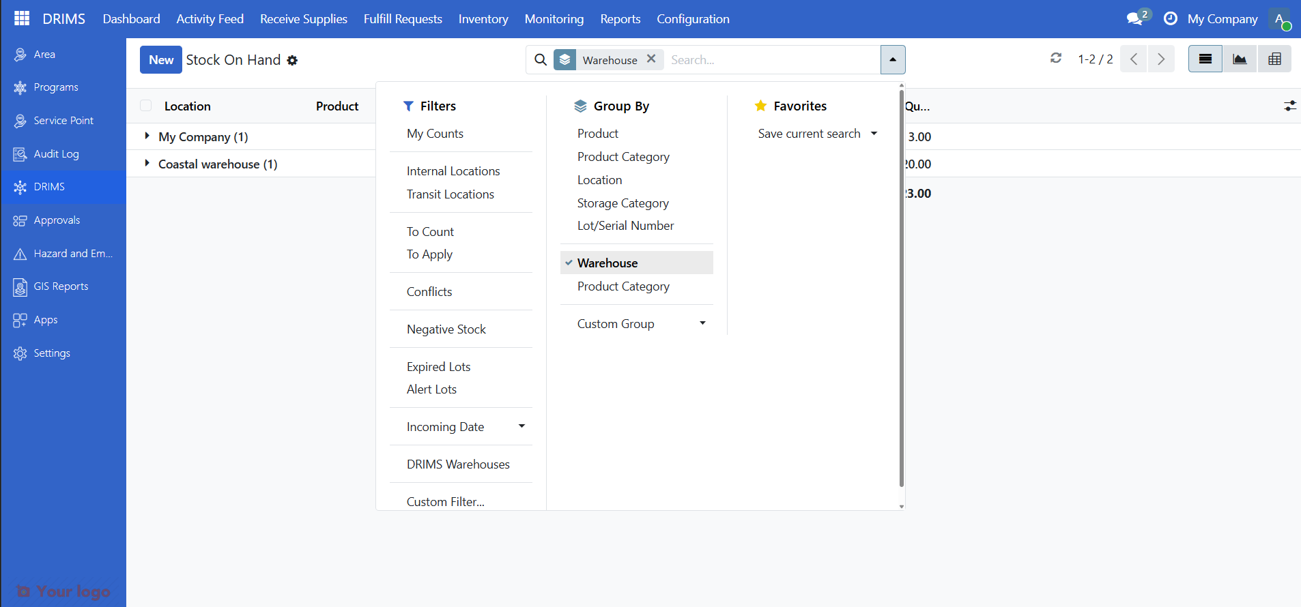Expand Save current search
Screen dimensions: 1301x607
click(x=817, y=134)
